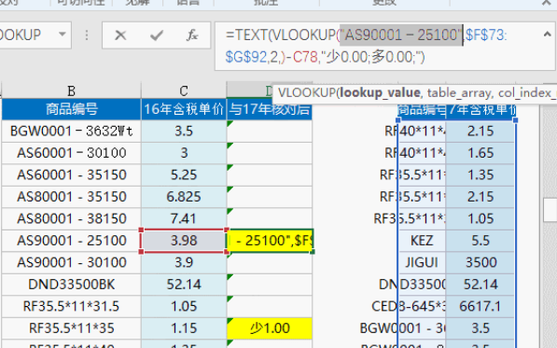
Task: Select cell BGW0001 - 3632Wt
Action: [x=72, y=131]
